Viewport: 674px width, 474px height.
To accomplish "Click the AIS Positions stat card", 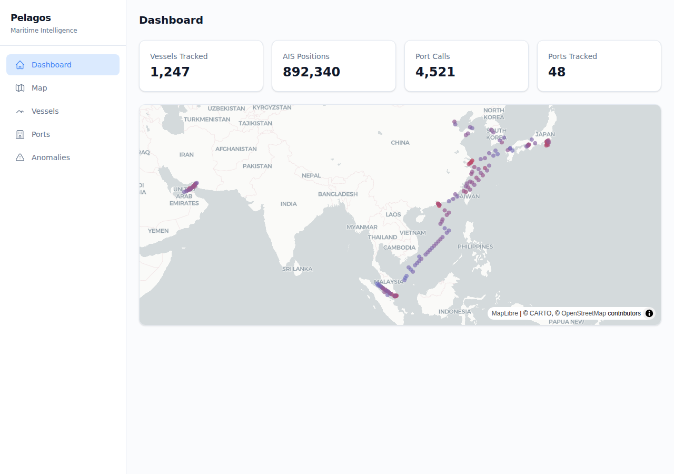I will [x=333, y=65].
